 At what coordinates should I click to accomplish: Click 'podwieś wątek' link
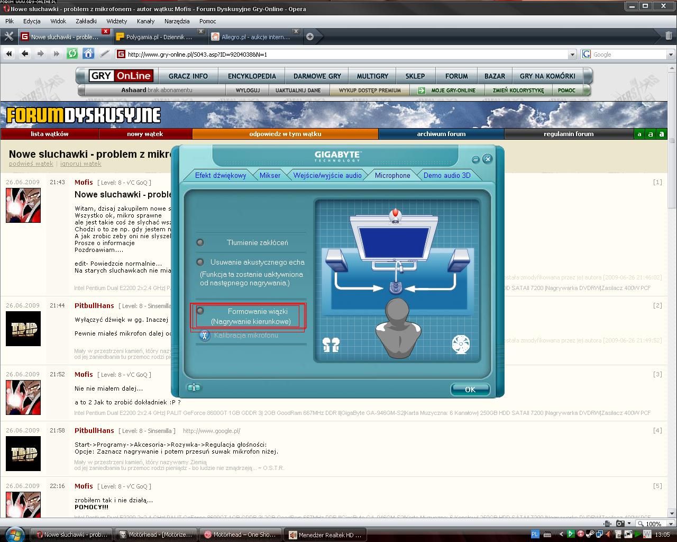[x=31, y=164]
